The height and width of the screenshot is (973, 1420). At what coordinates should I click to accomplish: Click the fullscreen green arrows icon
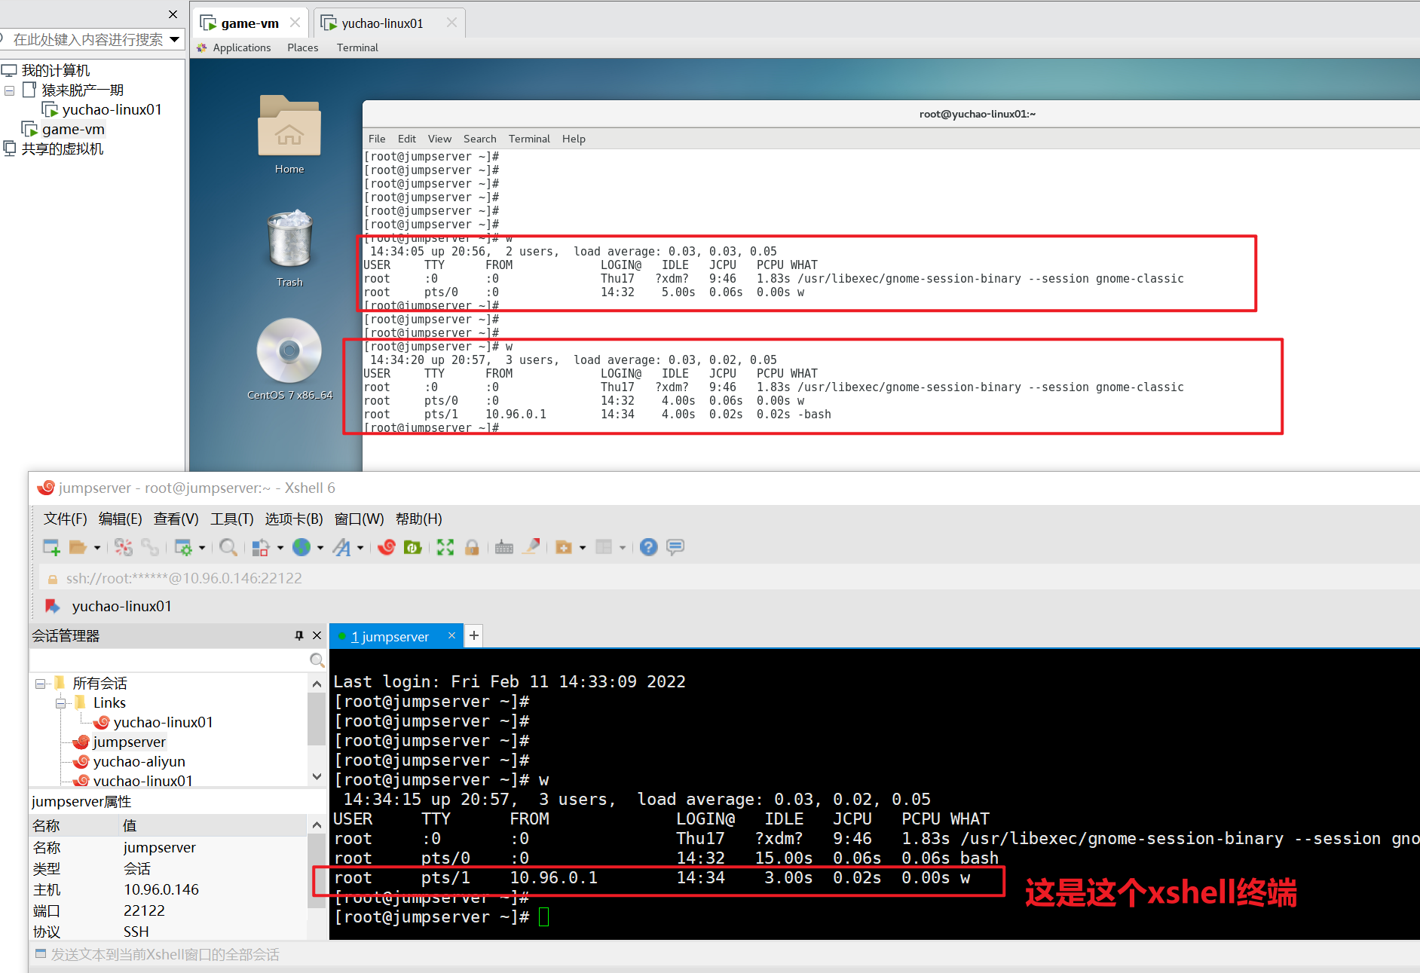click(445, 547)
